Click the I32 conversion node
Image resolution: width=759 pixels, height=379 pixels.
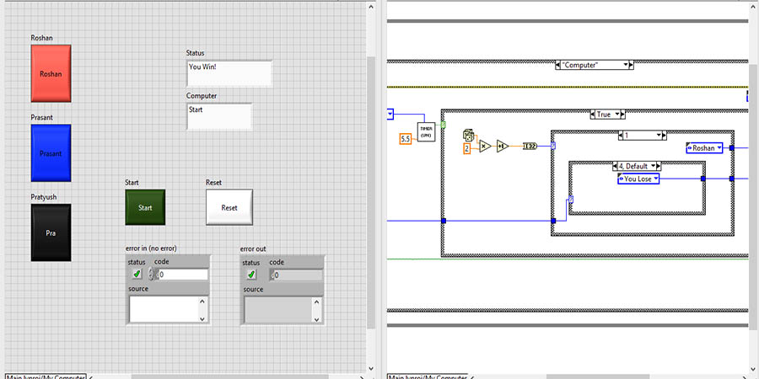click(530, 146)
